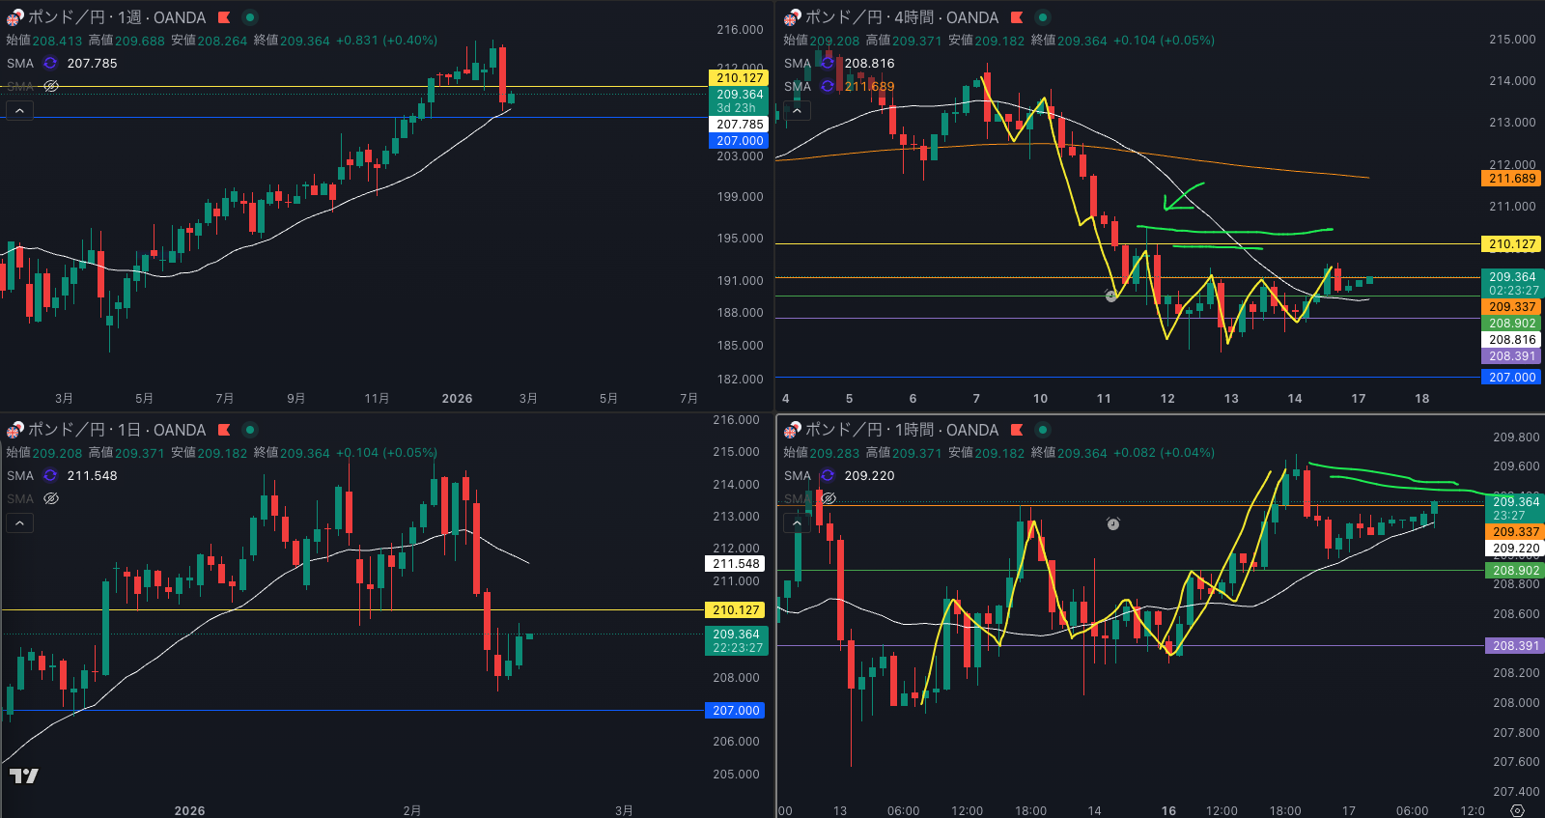Viewport: 1545px width, 818px height.
Task: Show the hidden SMA on daily chart
Action: pos(51,499)
